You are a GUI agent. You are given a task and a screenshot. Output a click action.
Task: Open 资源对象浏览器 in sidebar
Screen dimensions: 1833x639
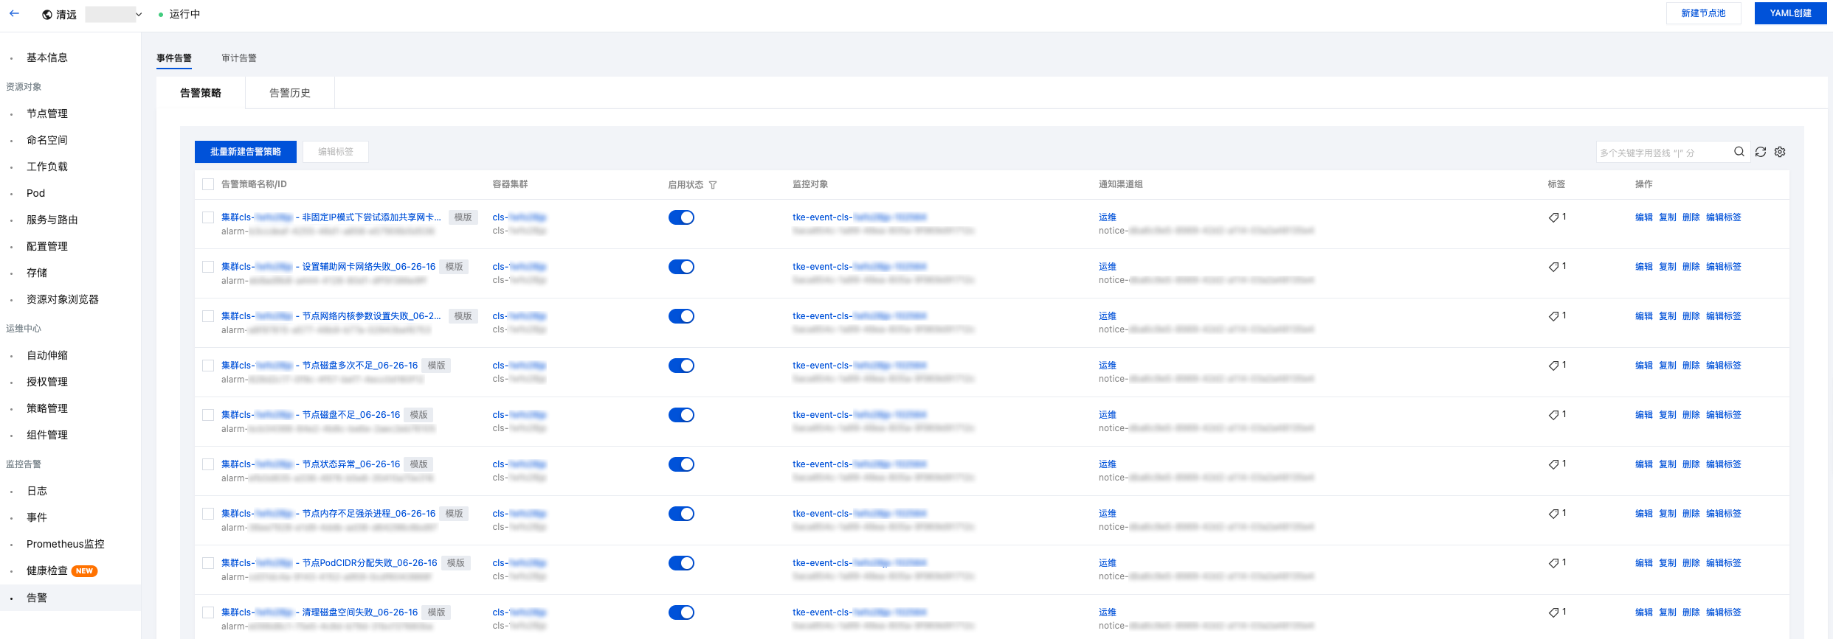pos(63,299)
